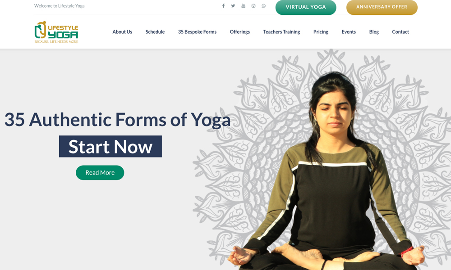The width and height of the screenshot is (451, 270).
Task: Click the green Read More button
Action: pyautogui.click(x=100, y=173)
